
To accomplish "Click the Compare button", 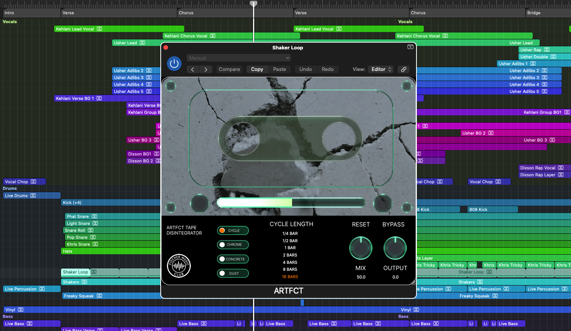I will 229,69.
